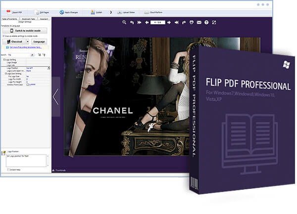Screen dimensions: 297x214
Task: Open the Cloud Platform option
Action: coord(153,12)
